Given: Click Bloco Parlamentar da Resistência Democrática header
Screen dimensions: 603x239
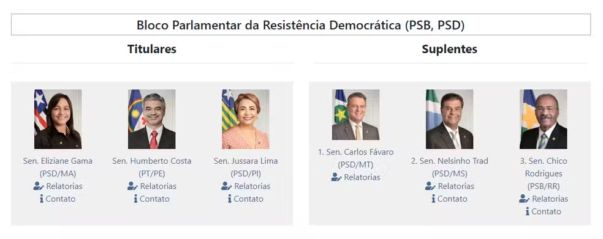Looking at the screenshot, I should [x=301, y=25].
